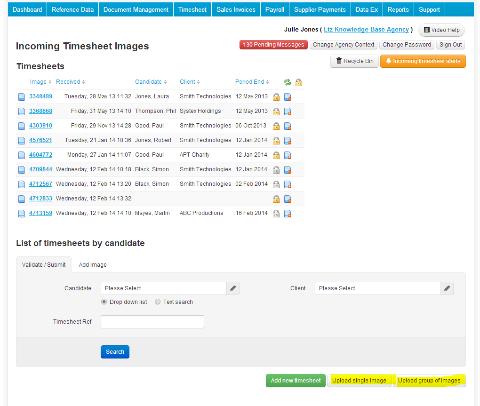Click delete document icon for timesheet 3368668
This screenshot has height=406, width=480.
coord(288,111)
